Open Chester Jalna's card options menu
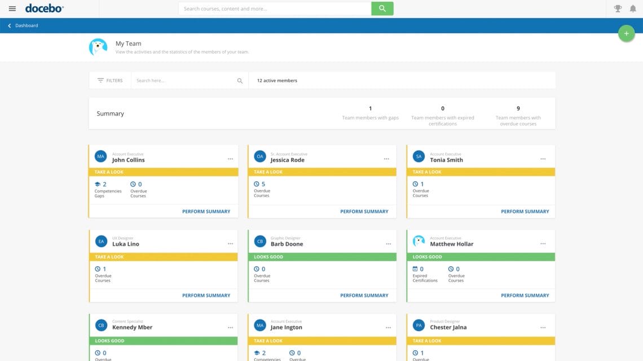Screen dimensions: 643x361 click(x=543, y=328)
